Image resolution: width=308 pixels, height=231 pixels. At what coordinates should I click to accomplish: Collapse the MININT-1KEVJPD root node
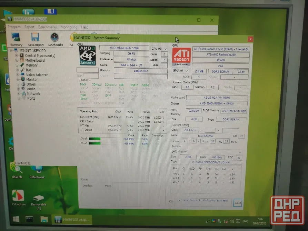click(11, 51)
